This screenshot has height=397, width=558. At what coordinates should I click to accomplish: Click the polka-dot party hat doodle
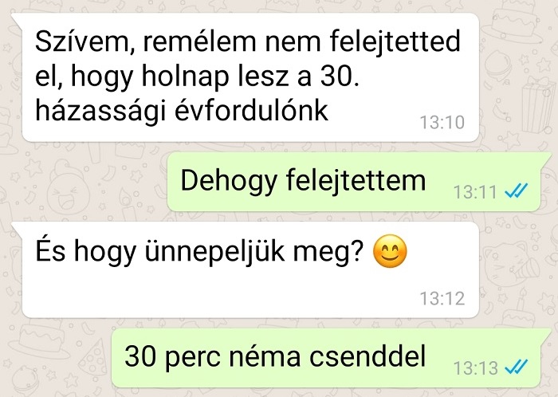93,359
